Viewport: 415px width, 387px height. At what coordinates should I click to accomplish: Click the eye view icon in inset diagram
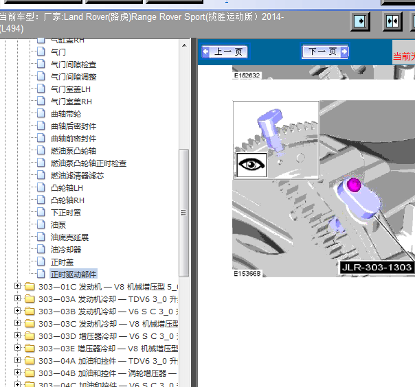(251, 165)
